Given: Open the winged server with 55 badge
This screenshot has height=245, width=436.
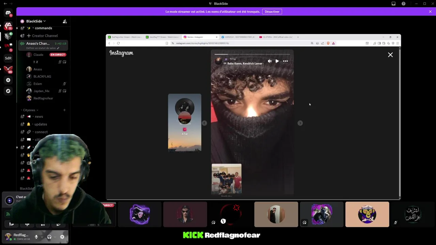Looking at the screenshot, I should (x=8, y=69).
